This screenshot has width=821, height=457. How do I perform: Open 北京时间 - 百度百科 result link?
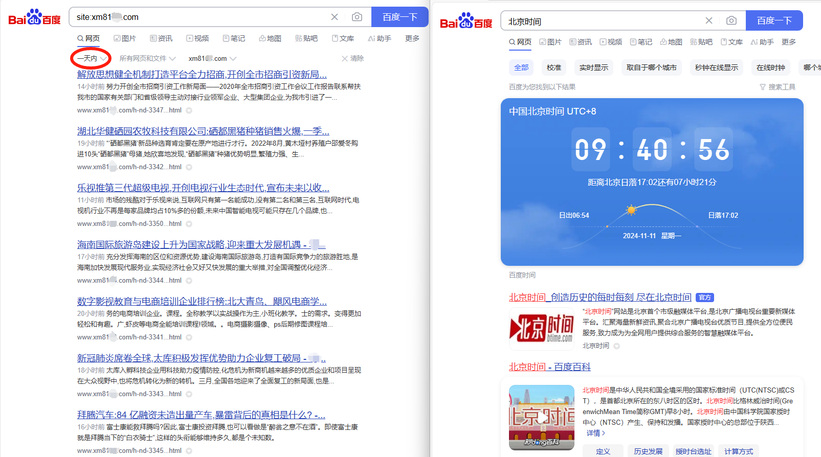(x=549, y=367)
